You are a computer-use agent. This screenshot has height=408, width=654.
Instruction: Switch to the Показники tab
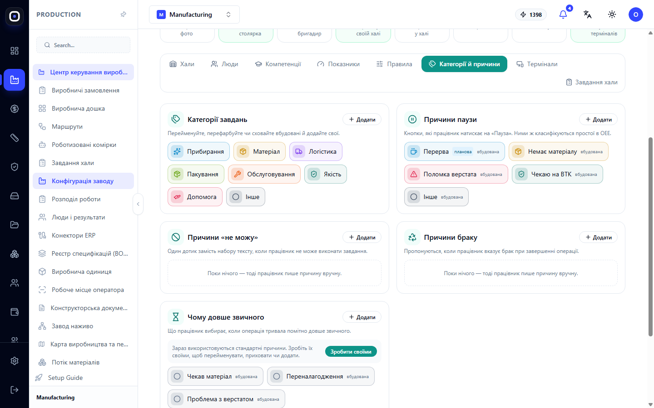coord(338,64)
